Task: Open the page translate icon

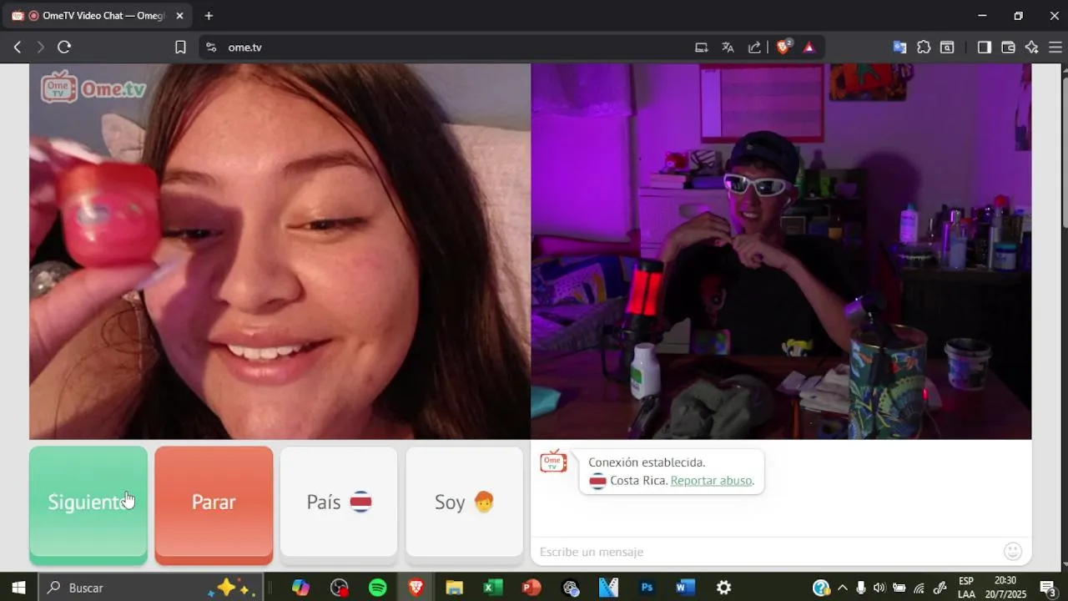Action: (x=728, y=48)
